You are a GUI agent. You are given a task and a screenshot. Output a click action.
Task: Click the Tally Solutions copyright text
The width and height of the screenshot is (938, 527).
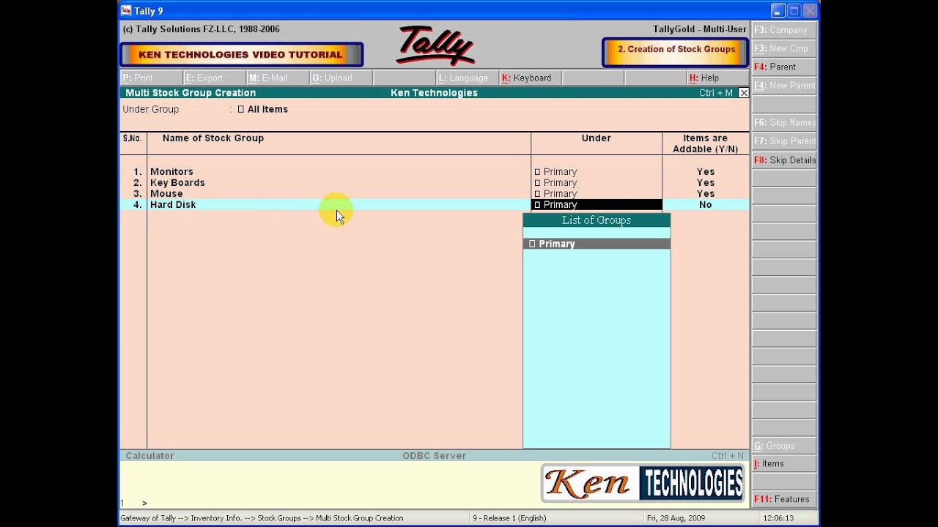pos(201,29)
